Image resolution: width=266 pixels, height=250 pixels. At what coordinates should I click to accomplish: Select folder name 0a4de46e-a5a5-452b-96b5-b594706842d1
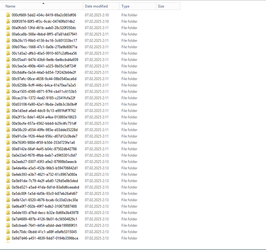[x=45, y=168]
